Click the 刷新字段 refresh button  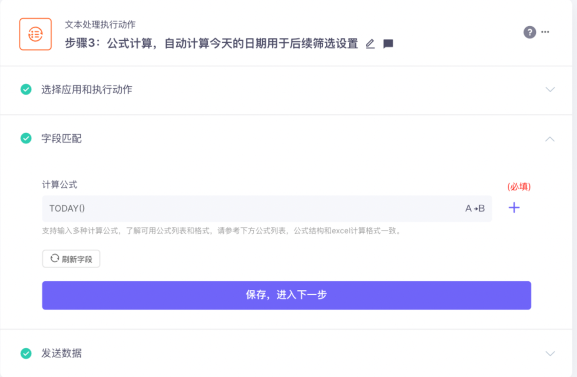pyautogui.click(x=71, y=259)
